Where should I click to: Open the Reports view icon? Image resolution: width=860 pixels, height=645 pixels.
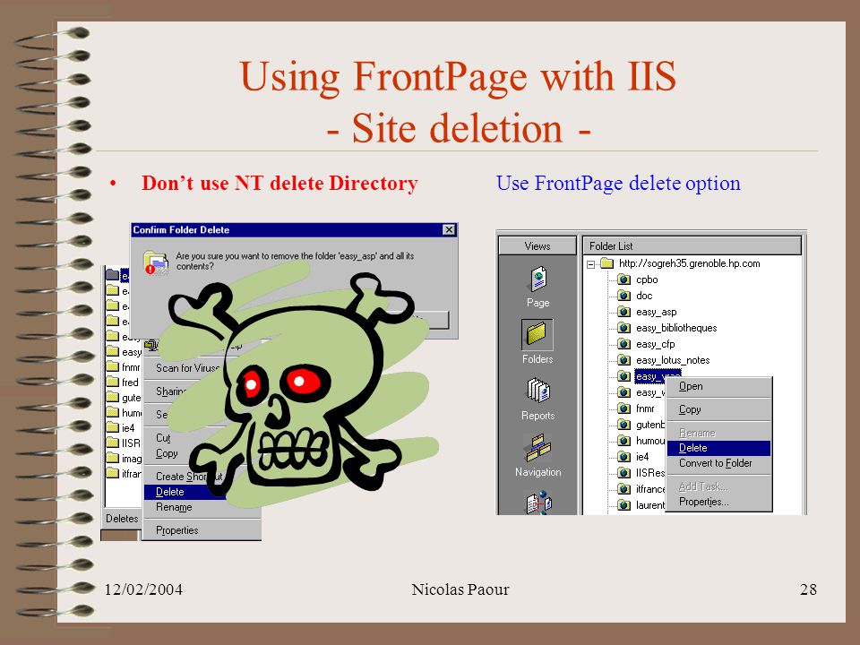[x=538, y=391]
